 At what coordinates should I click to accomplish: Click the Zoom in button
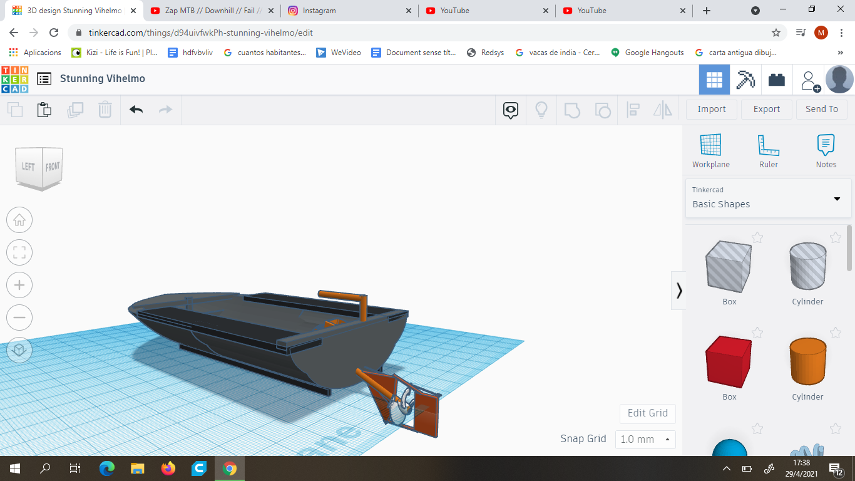pos(19,285)
